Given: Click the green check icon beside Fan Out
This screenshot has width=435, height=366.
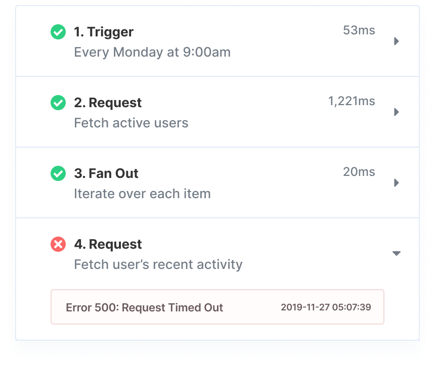Looking at the screenshot, I should [x=58, y=174].
